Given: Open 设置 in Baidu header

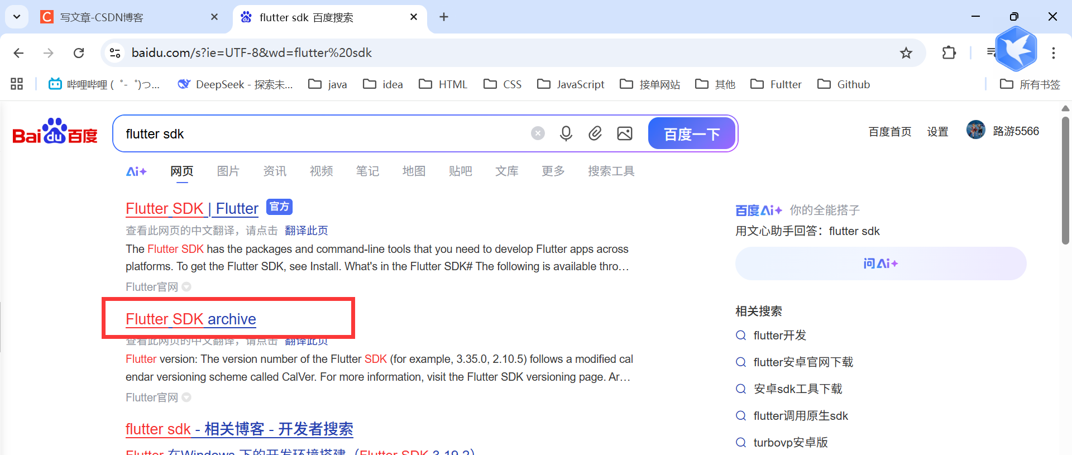Looking at the screenshot, I should (x=937, y=132).
